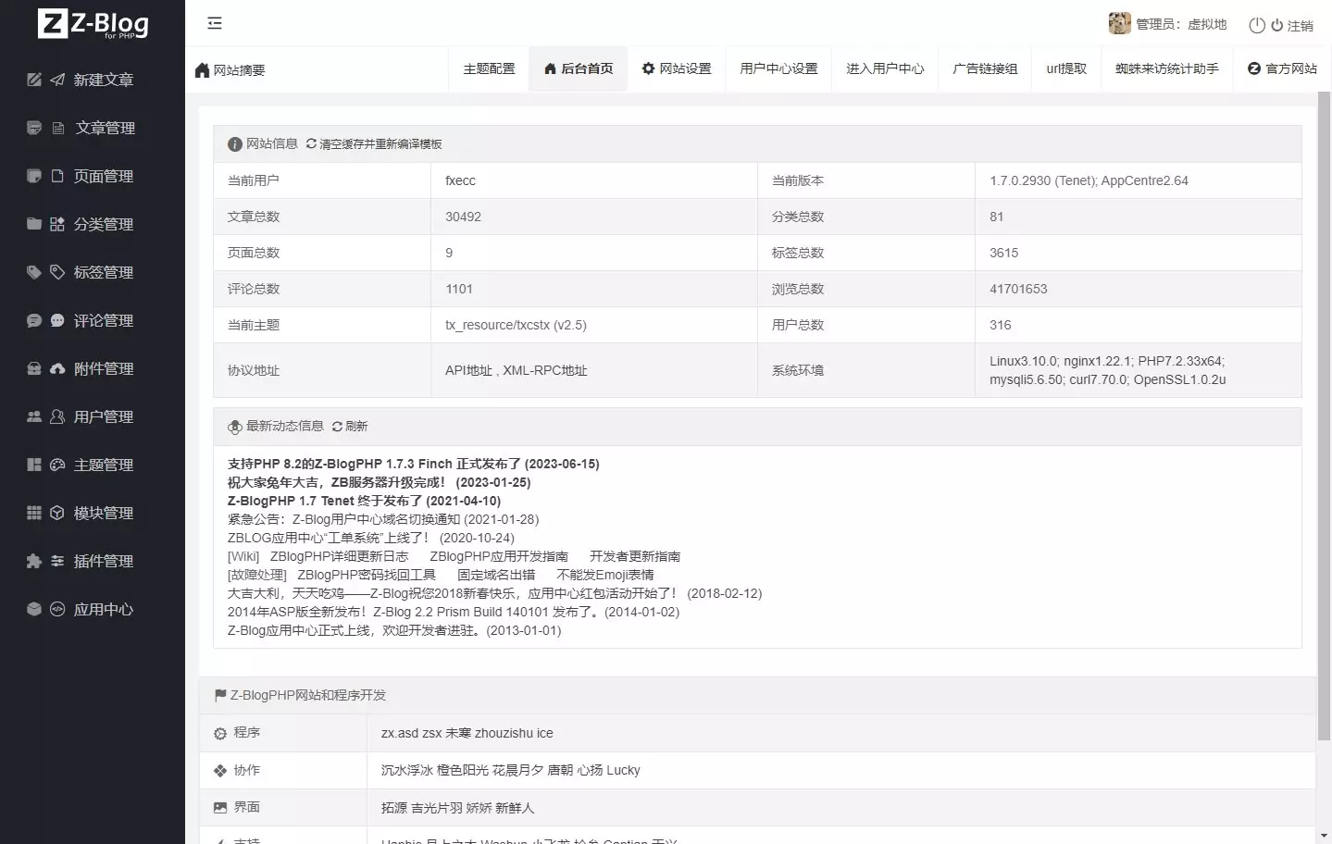Click 清空缓存并重新编译模板 link
Viewport: 1332px width, 844px height.
pos(374,144)
